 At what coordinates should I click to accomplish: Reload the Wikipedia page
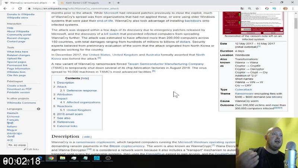tap(20, 9)
